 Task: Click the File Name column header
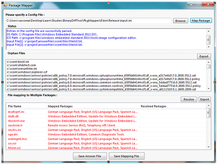26,106
